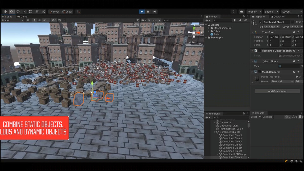Toggle Pivot handle position
Viewport: 304px width, 171px height.
tap(54, 12)
